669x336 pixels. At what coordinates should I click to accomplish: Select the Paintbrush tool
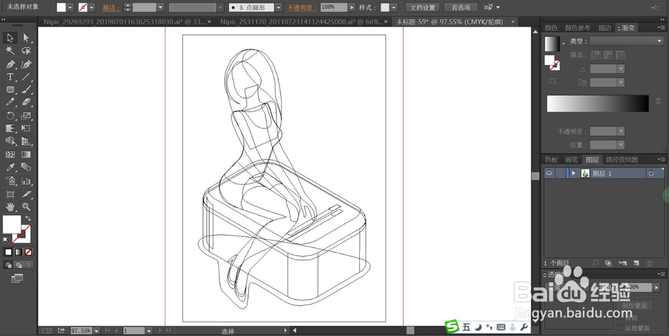click(x=26, y=90)
